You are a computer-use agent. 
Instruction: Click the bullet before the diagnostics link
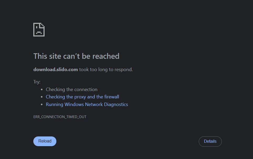(42, 105)
